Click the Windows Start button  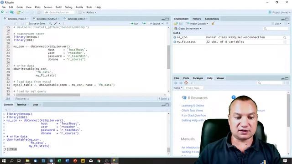pos(4,161)
